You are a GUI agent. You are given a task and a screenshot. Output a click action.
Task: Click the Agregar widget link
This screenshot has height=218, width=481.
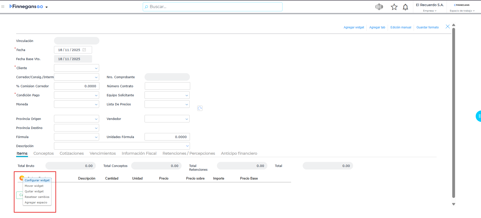354,27
